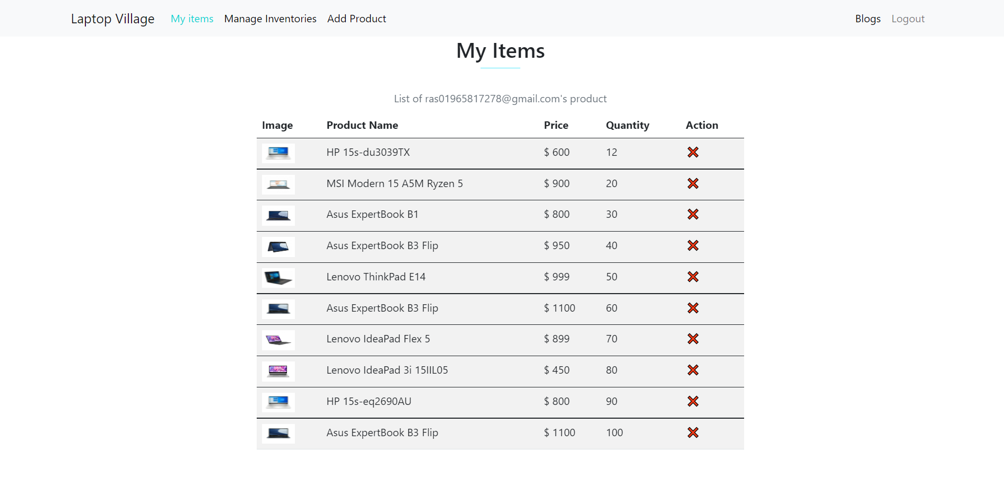The width and height of the screenshot is (1004, 477).
Task: Click the '$ 450' price cell
Action: tap(556, 370)
